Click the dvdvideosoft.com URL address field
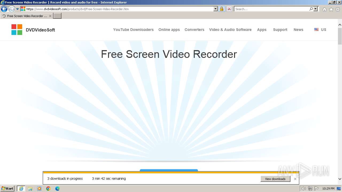 [x=119, y=9]
